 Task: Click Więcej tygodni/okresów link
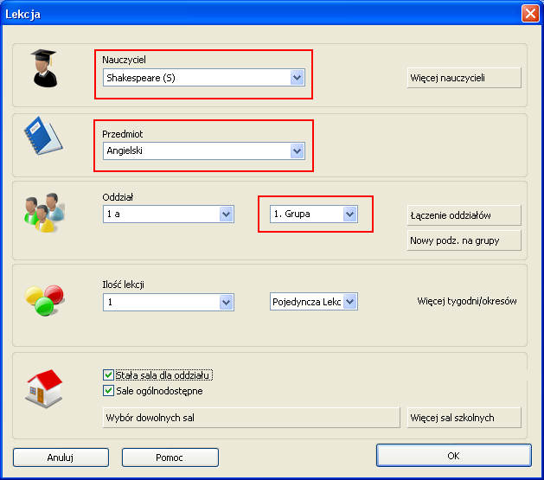467,301
